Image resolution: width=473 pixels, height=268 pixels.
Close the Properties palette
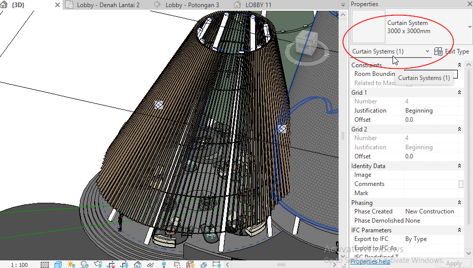tap(469, 4)
